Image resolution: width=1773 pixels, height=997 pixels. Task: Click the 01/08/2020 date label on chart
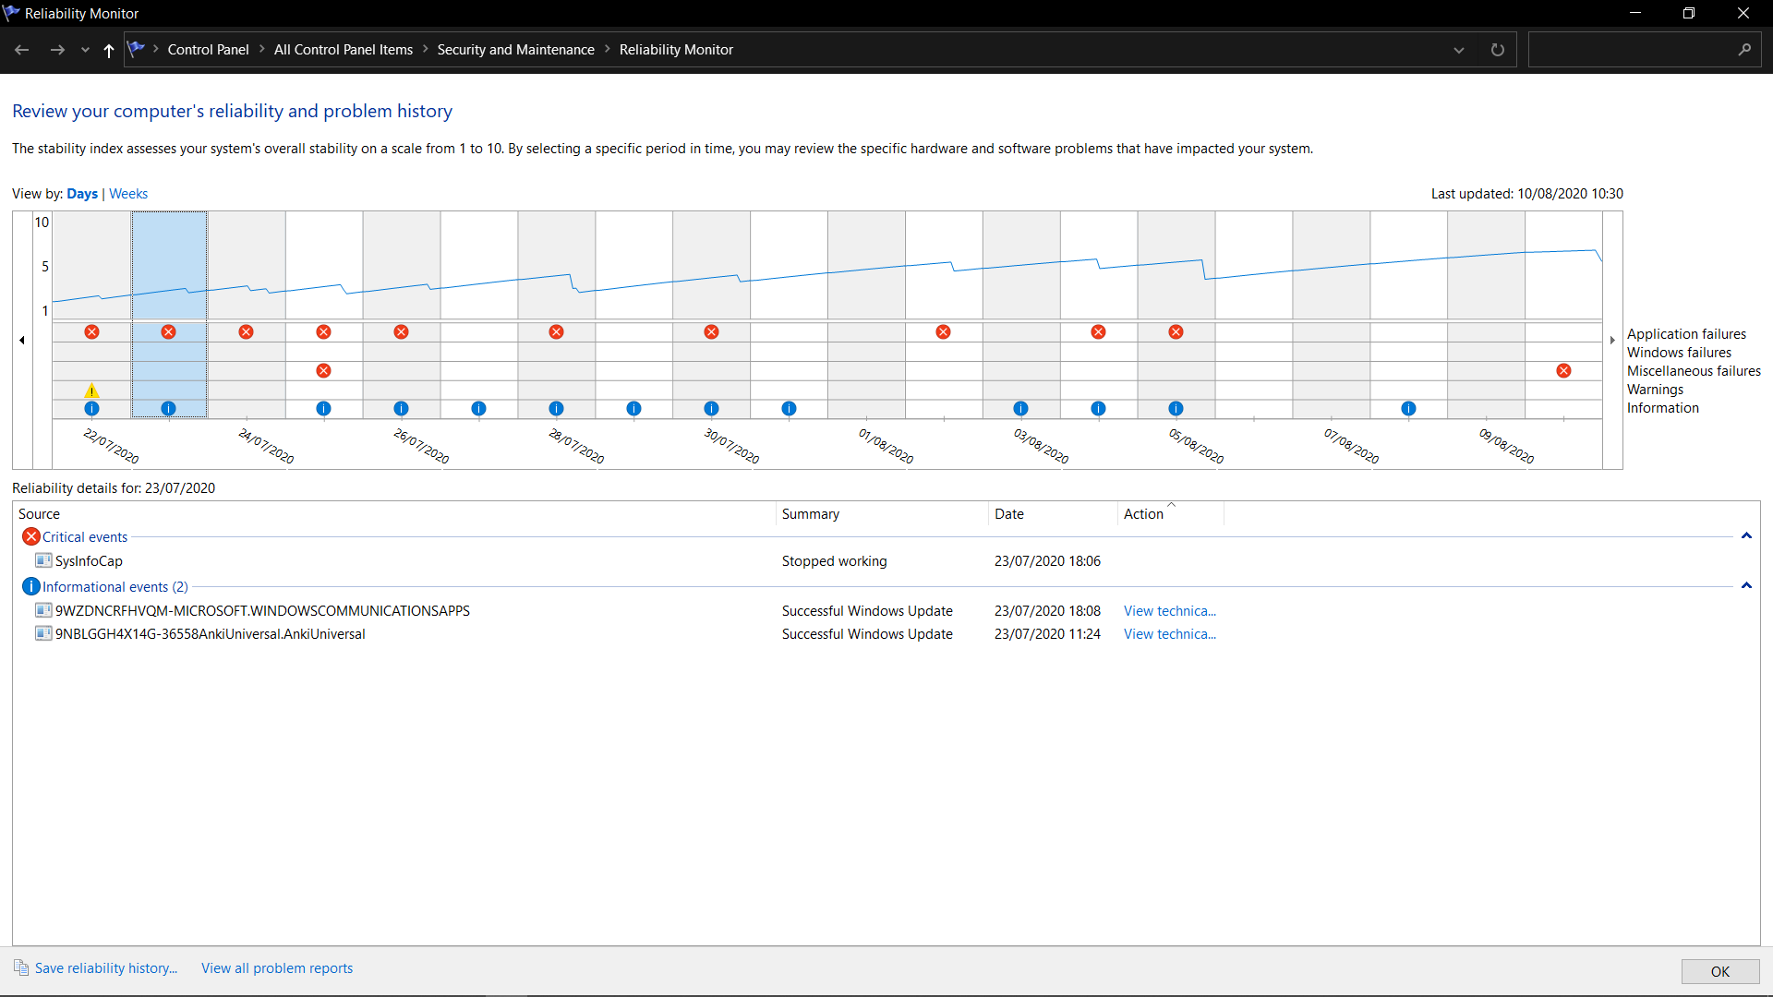(886, 446)
